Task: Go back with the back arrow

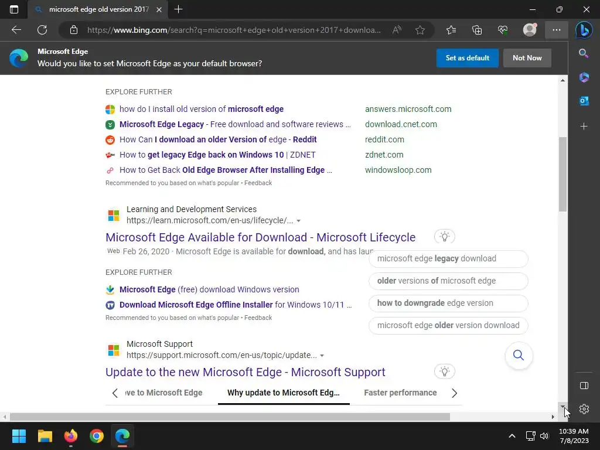Action: 16,30
